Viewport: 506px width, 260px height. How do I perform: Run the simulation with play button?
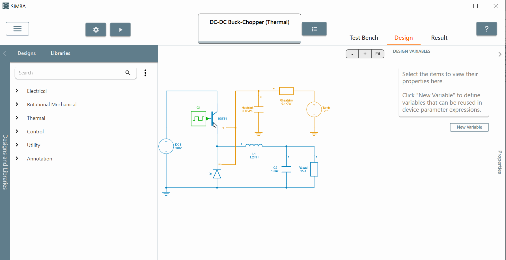120,30
